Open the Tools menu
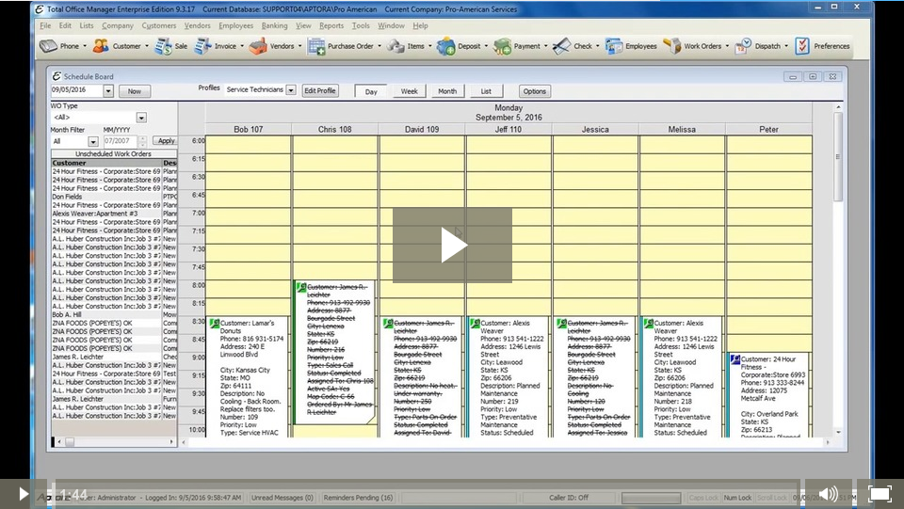 point(361,26)
